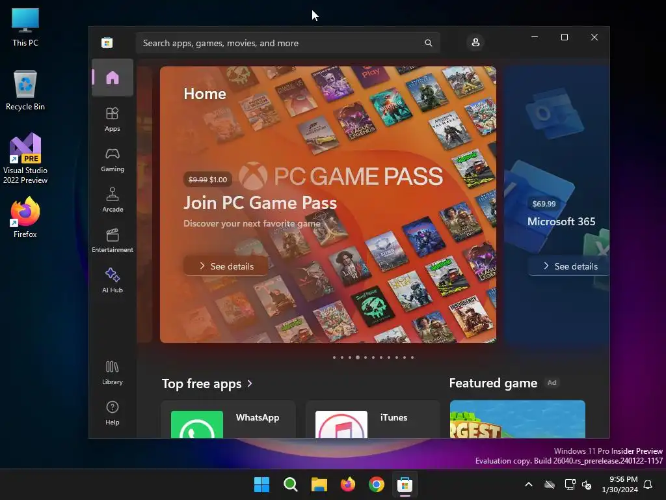Click the Search apps, games, movies field

pyautogui.click(x=287, y=43)
